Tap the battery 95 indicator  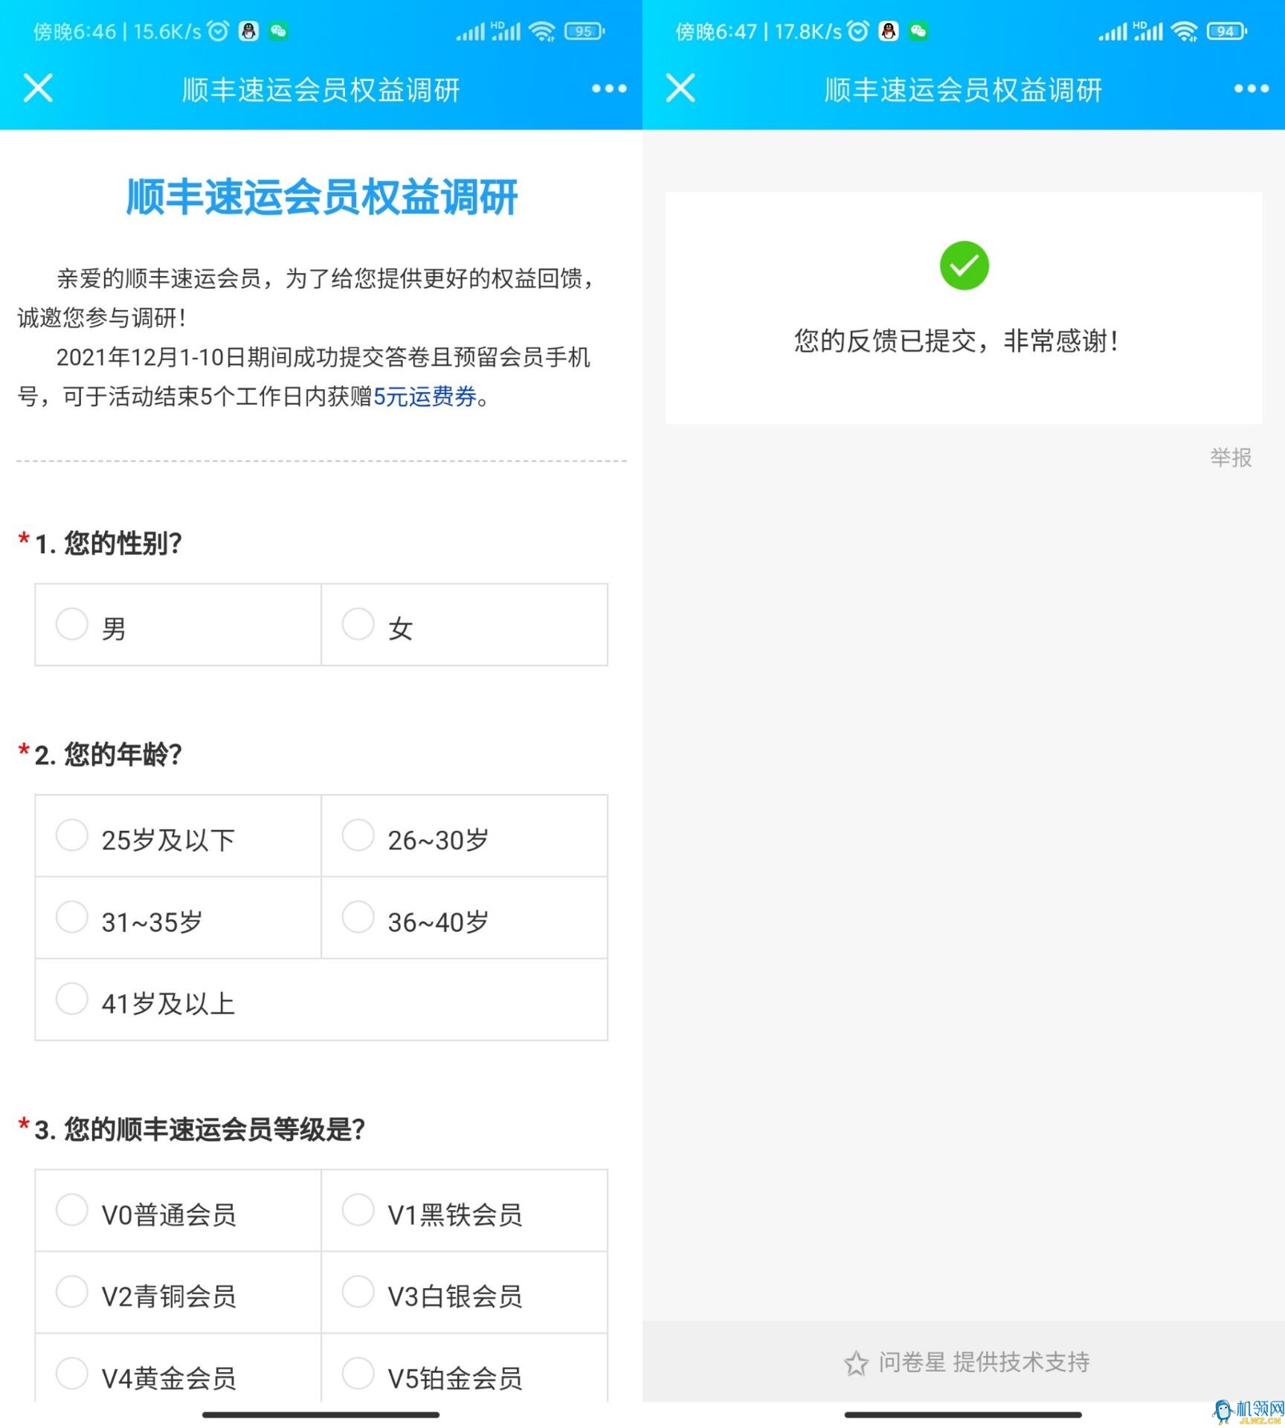click(584, 31)
